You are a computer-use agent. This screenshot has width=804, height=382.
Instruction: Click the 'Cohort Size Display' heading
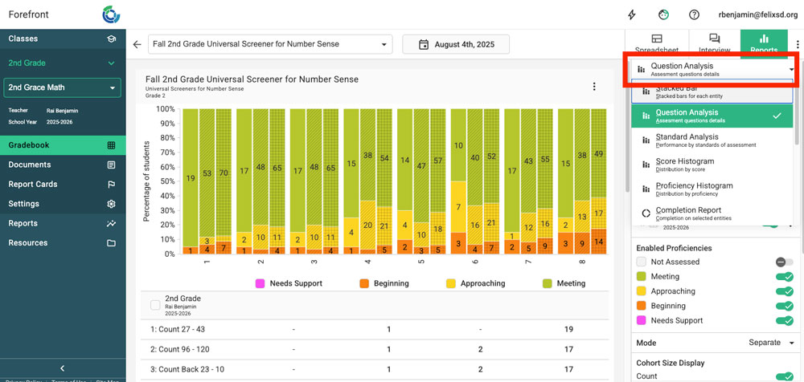pyautogui.click(x=671, y=363)
